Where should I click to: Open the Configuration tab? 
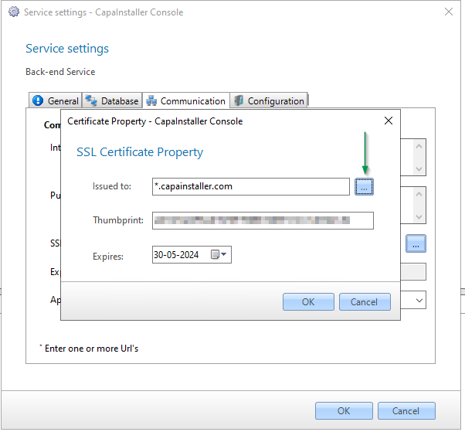(269, 101)
